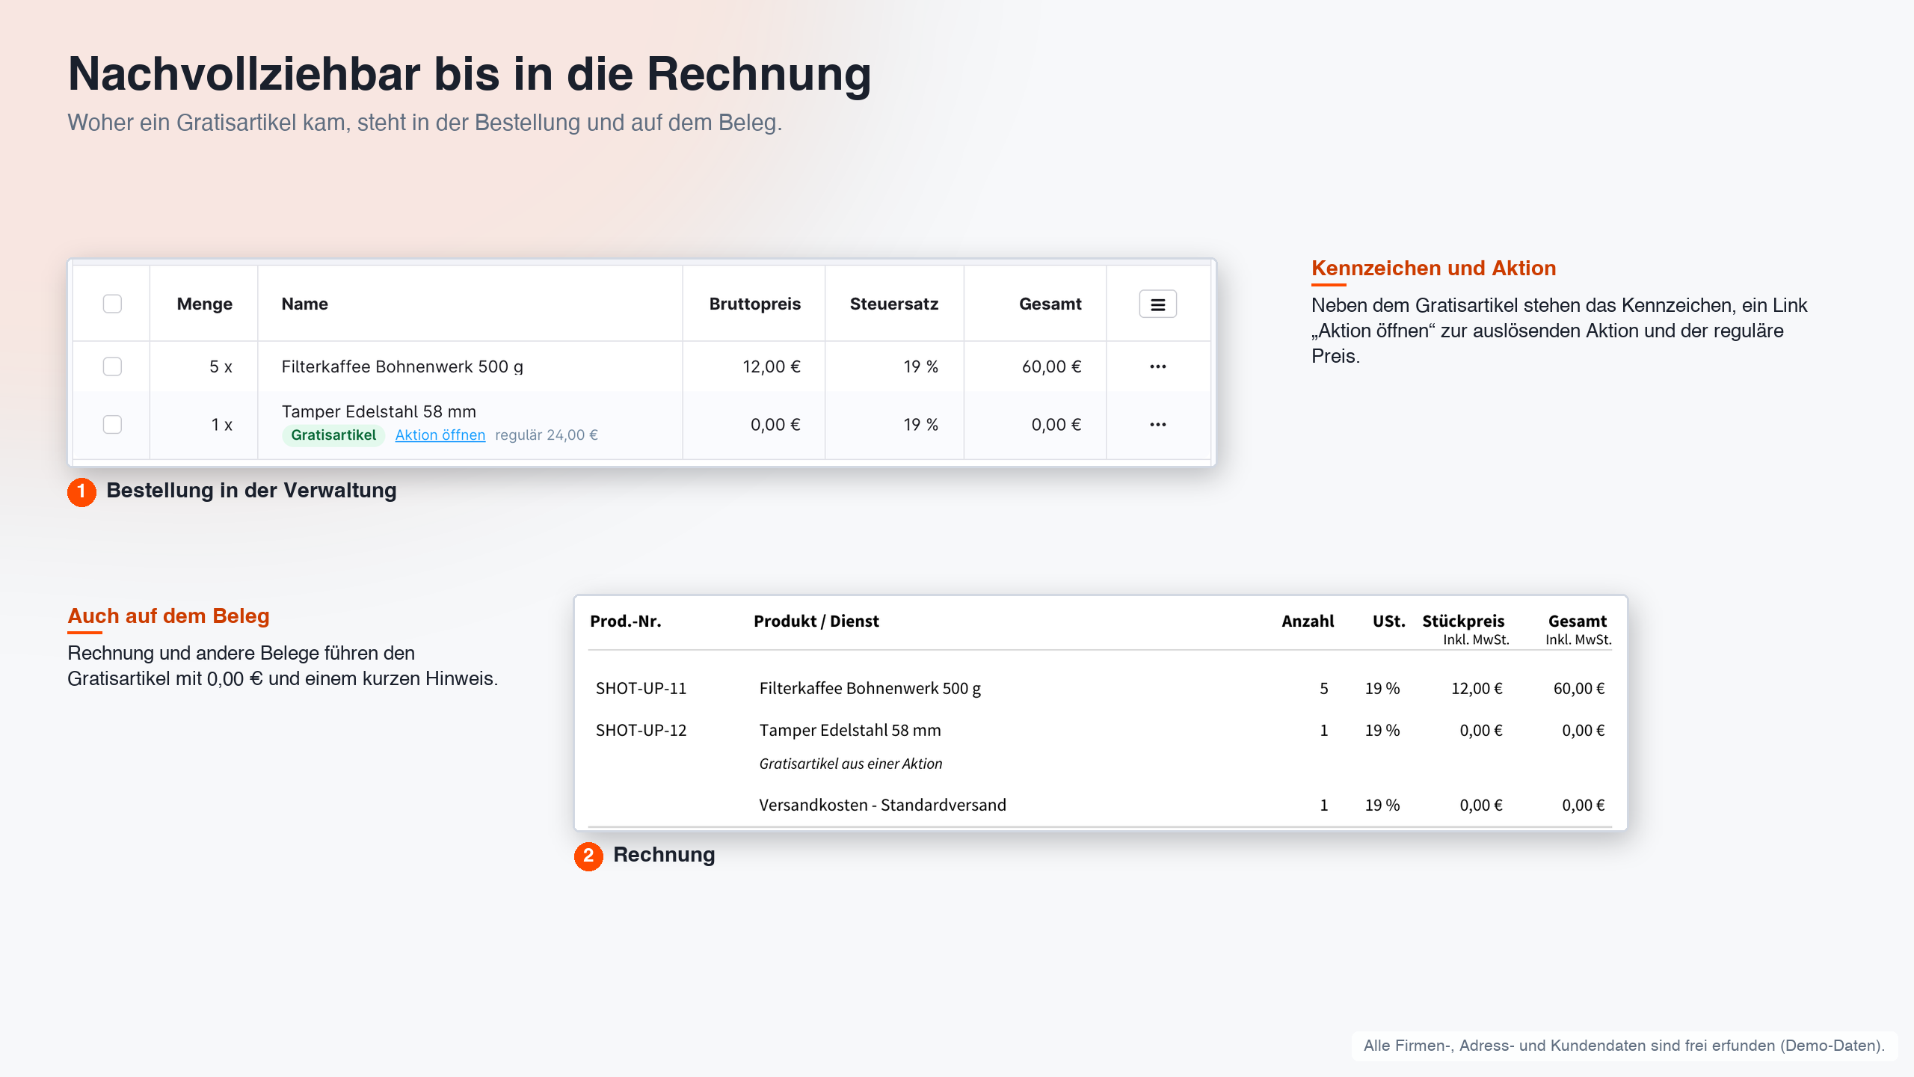Open the column settings list icon

(x=1157, y=304)
